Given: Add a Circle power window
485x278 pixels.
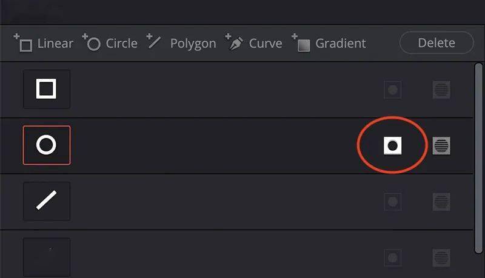Looking at the screenshot, I should (110, 44).
